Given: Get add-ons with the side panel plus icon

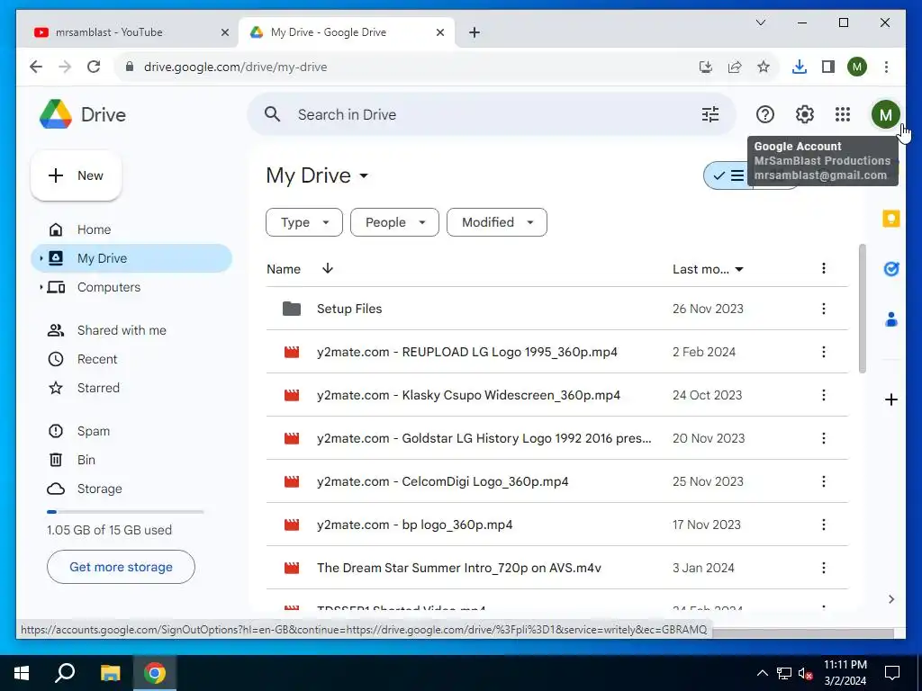Looking at the screenshot, I should click(890, 399).
